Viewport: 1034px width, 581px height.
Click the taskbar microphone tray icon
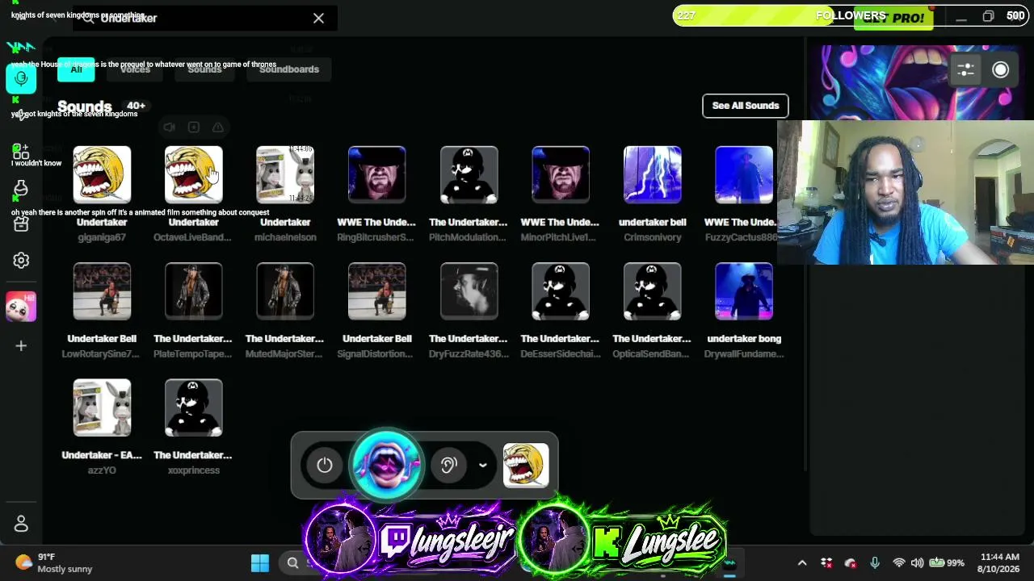[x=875, y=563]
